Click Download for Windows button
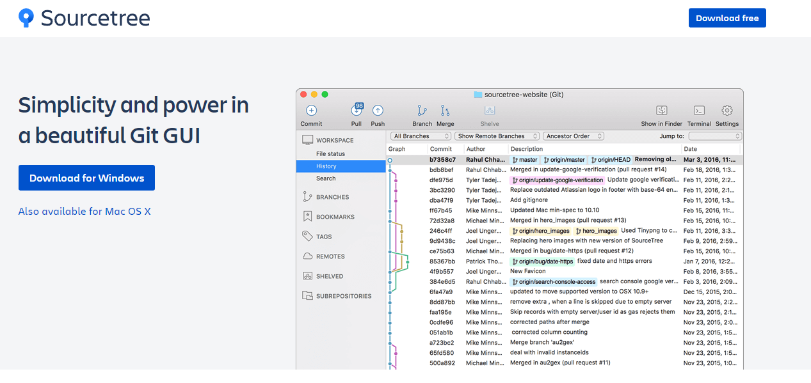 tap(87, 178)
